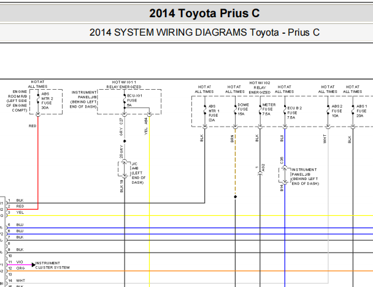Select the "ABS MTR 1 FUSE 30A" label
The height and width of the screenshot is (287, 373).
coord(214,113)
